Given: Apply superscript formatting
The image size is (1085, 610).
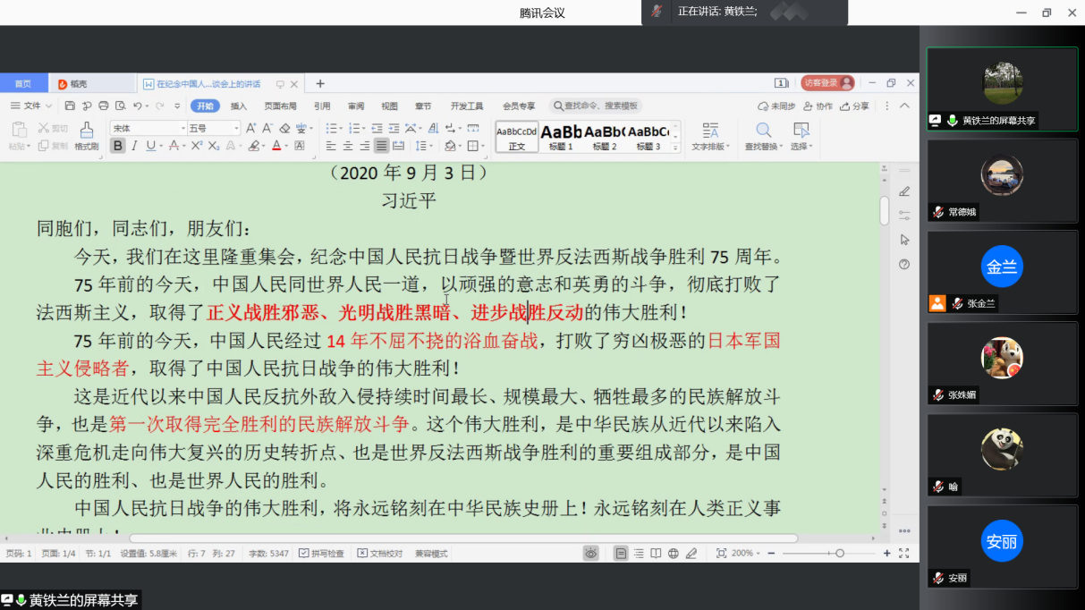Looking at the screenshot, I should [x=193, y=146].
